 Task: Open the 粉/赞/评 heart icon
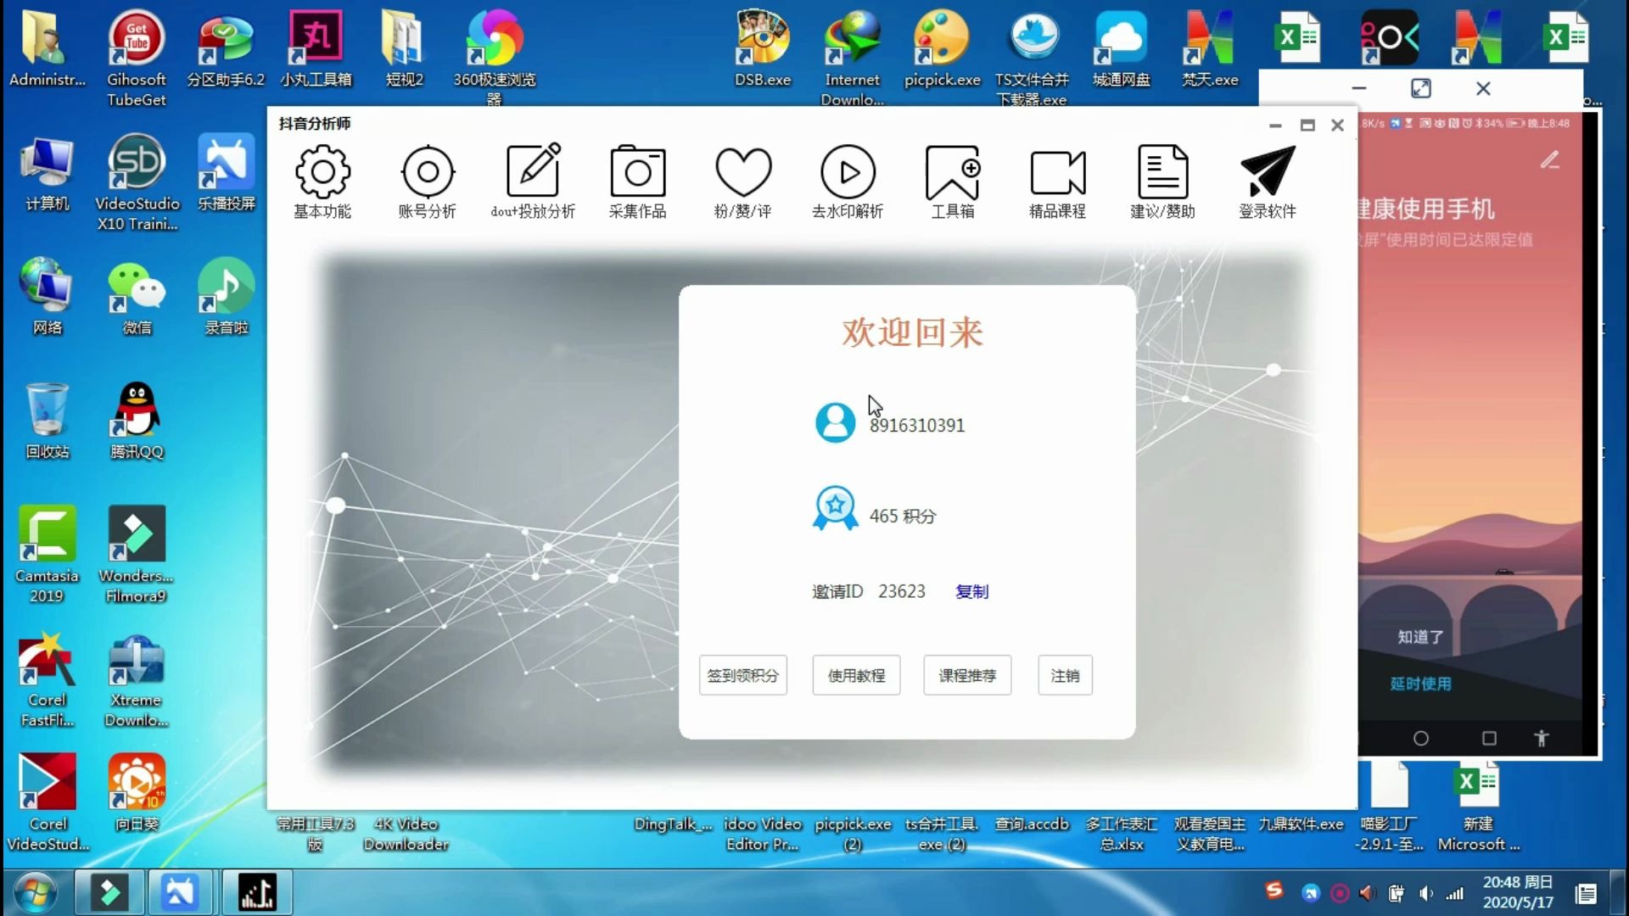[x=743, y=174]
